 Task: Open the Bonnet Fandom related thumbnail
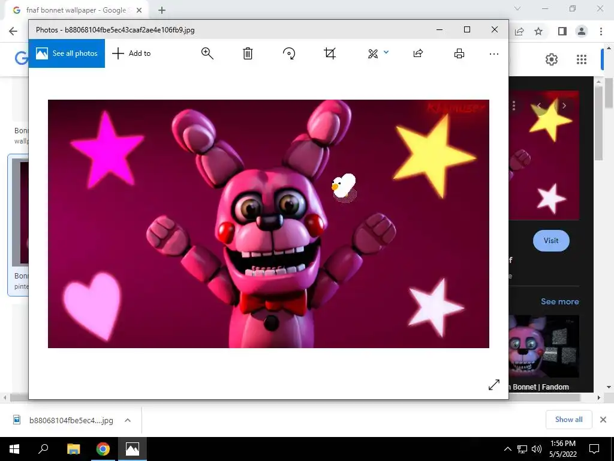[x=544, y=346]
